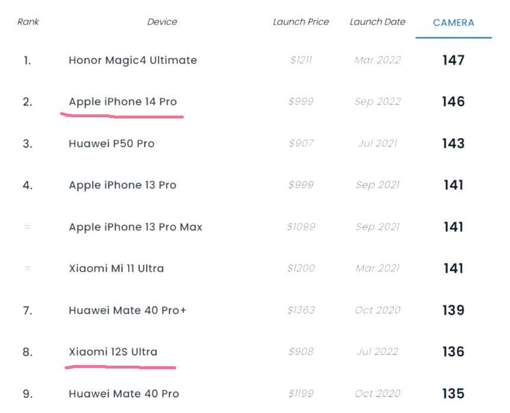Click the 136 camera score
The height and width of the screenshot is (413, 510).
[x=454, y=352]
